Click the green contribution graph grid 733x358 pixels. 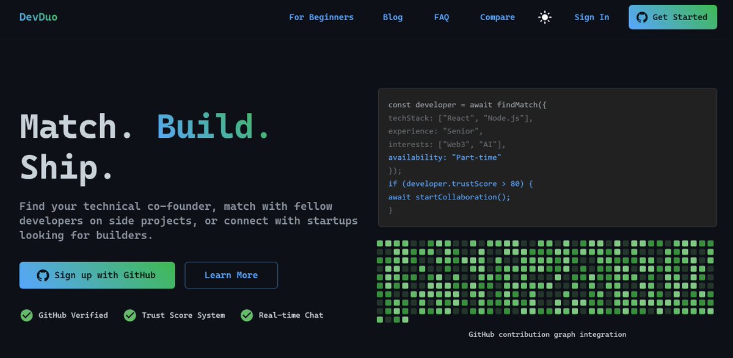(545, 281)
